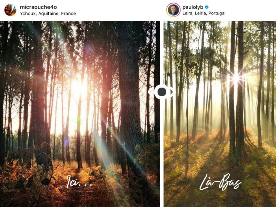Click the bright sun in the left photo

click(x=77, y=86)
